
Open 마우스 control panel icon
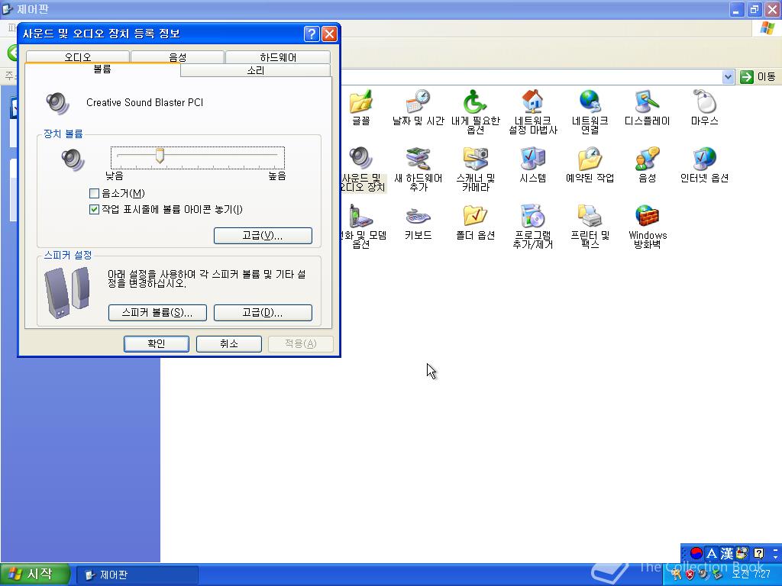(704, 107)
